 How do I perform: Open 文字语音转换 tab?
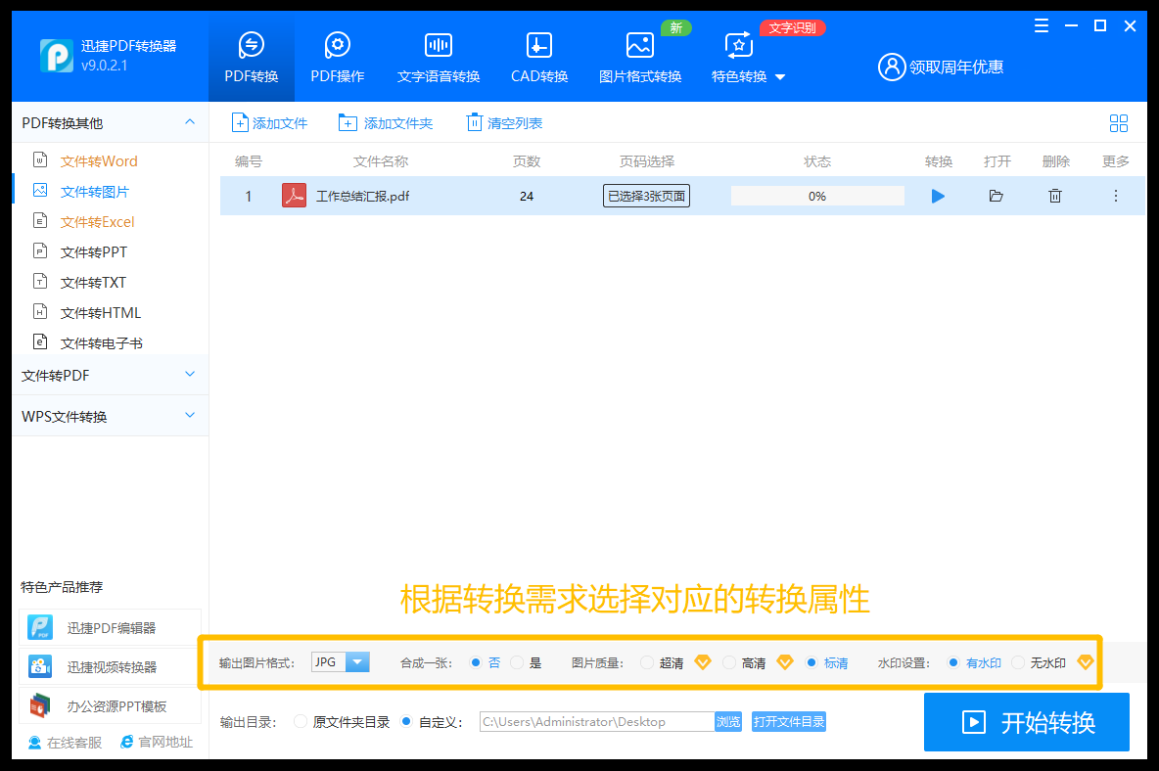click(439, 58)
